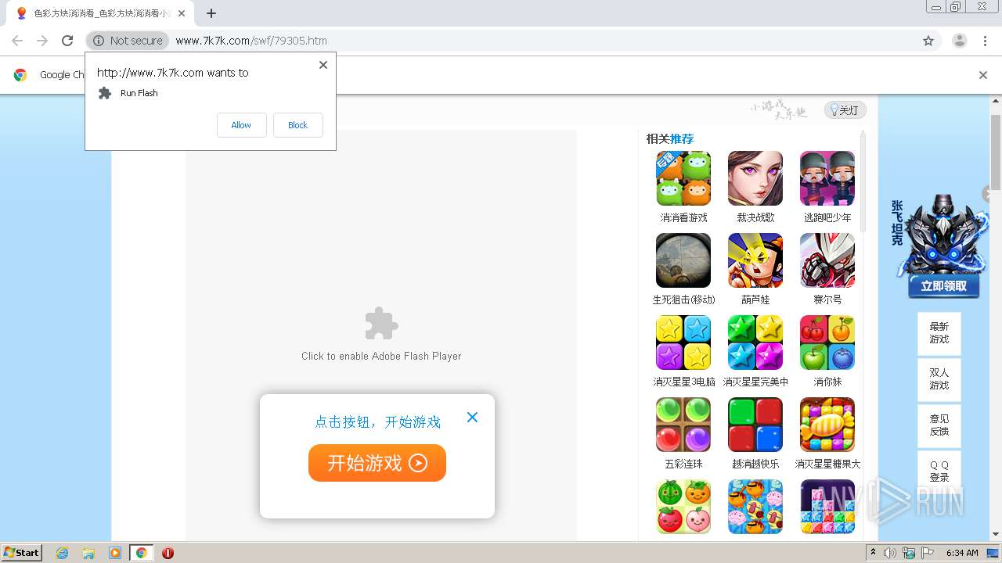Open the 裁决战歌 game icon

tap(755, 178)
